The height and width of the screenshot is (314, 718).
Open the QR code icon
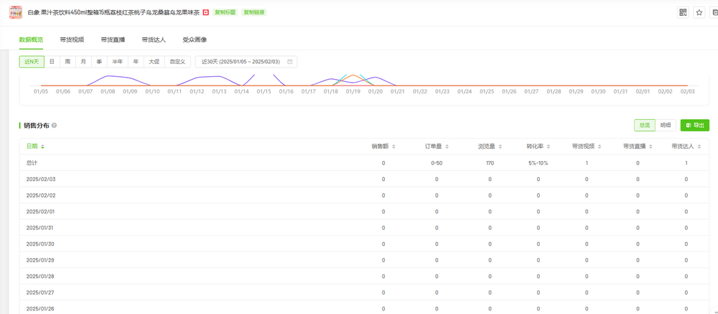pos(683,13)
